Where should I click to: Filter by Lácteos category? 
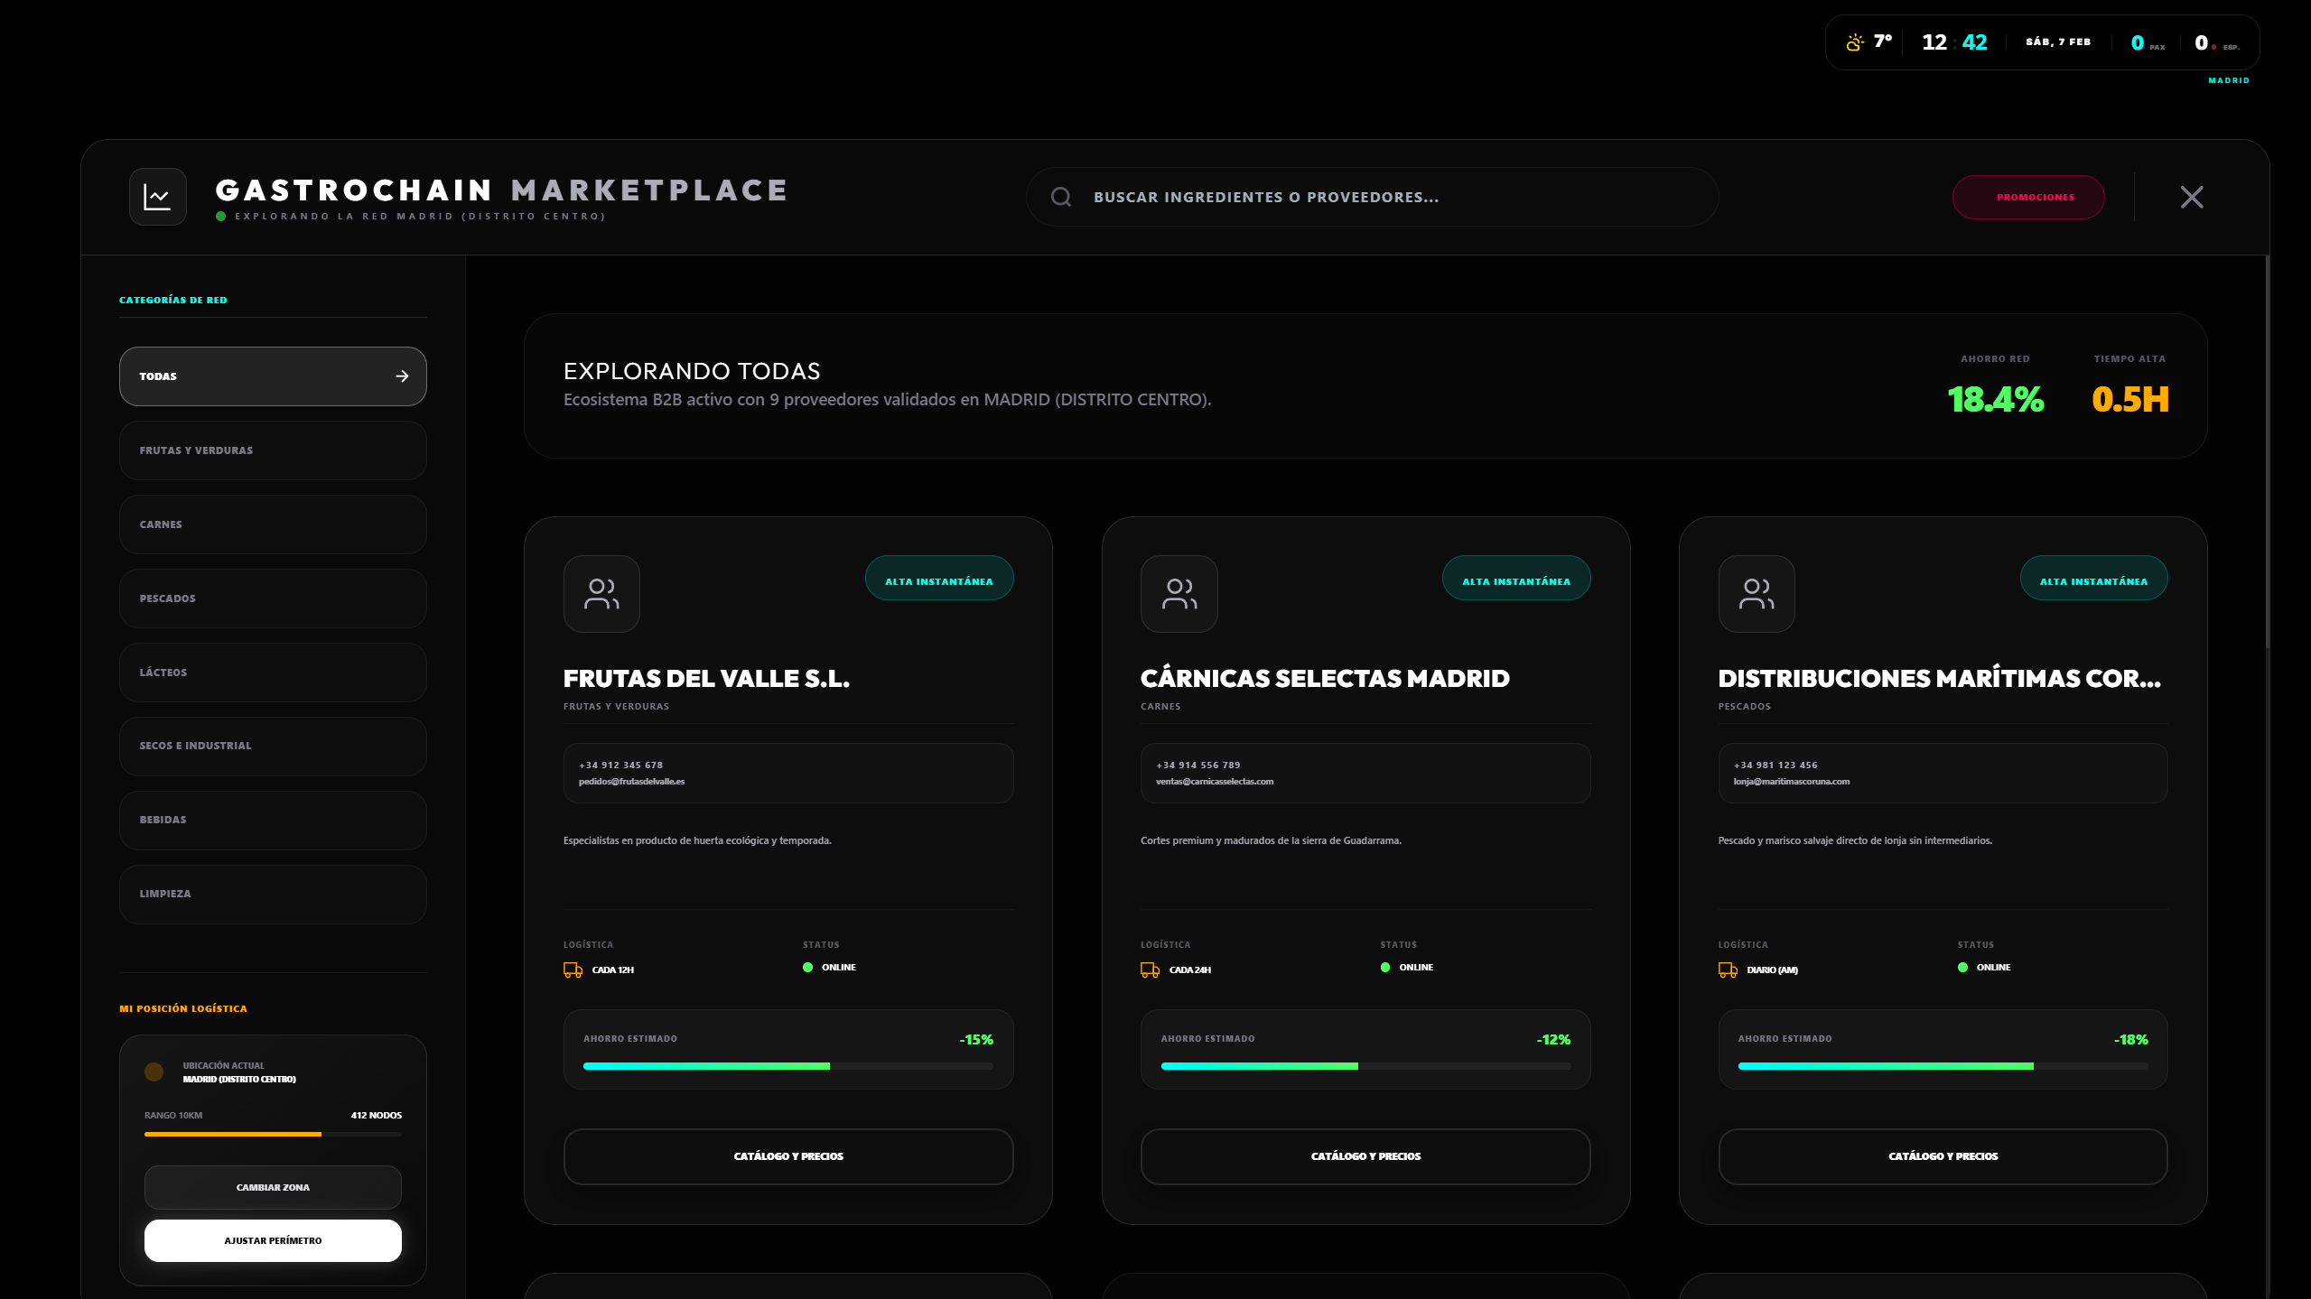(272, 673)
